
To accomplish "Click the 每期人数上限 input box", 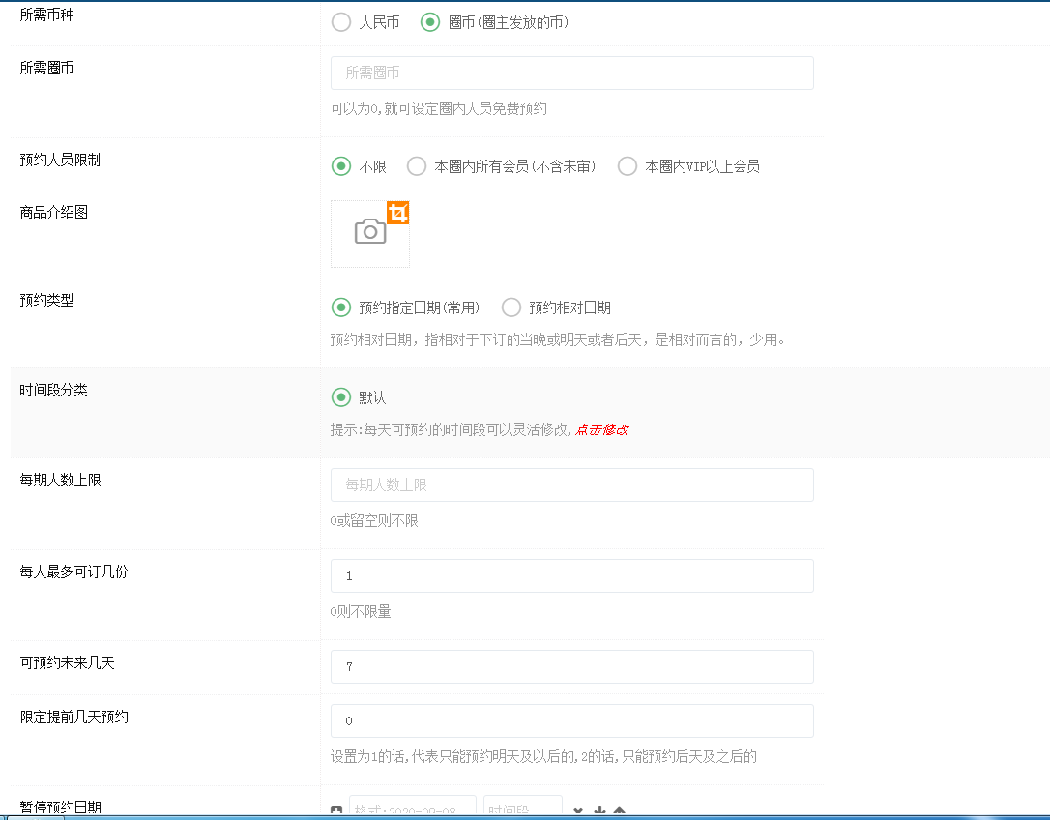I will point(571,484).
